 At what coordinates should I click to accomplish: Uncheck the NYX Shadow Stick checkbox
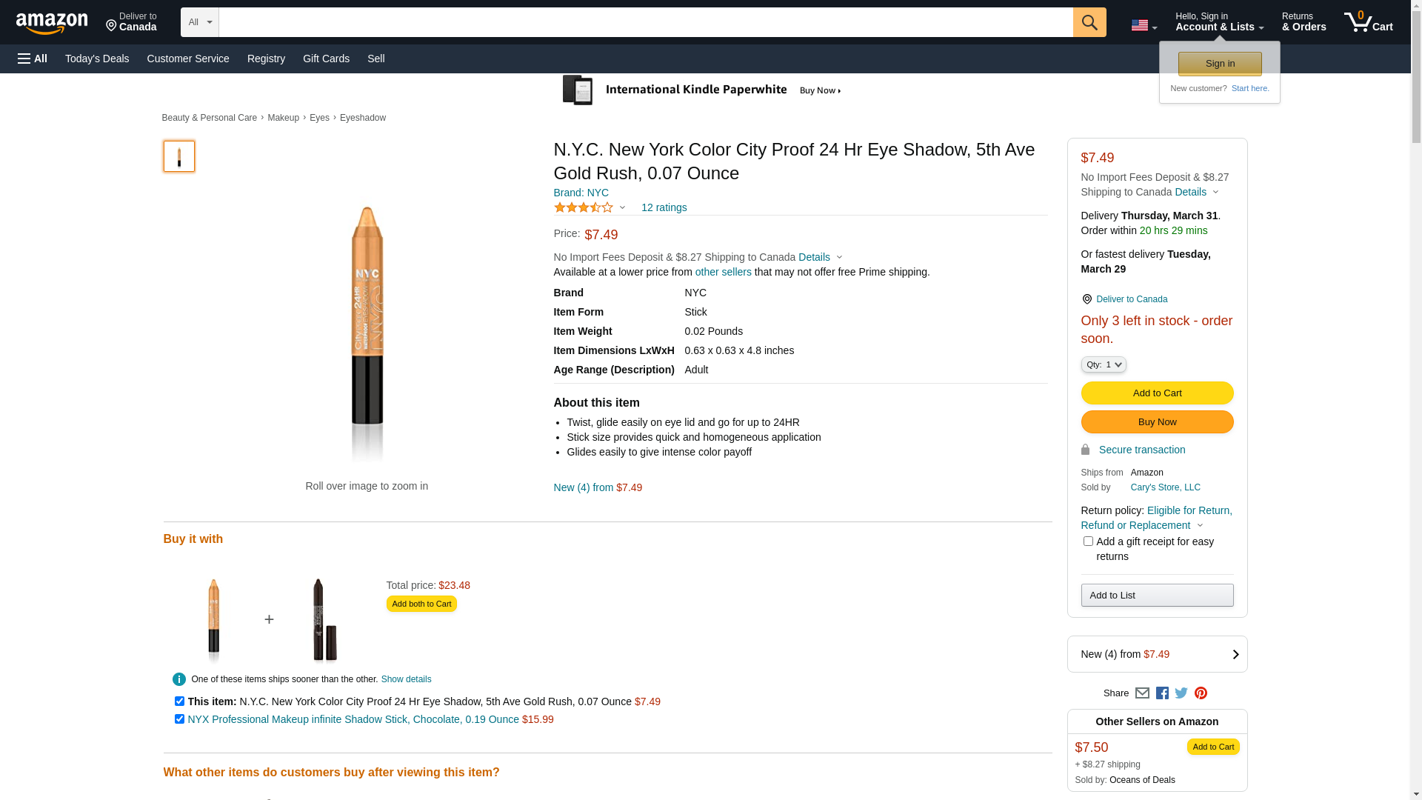[x=179, y=719]
